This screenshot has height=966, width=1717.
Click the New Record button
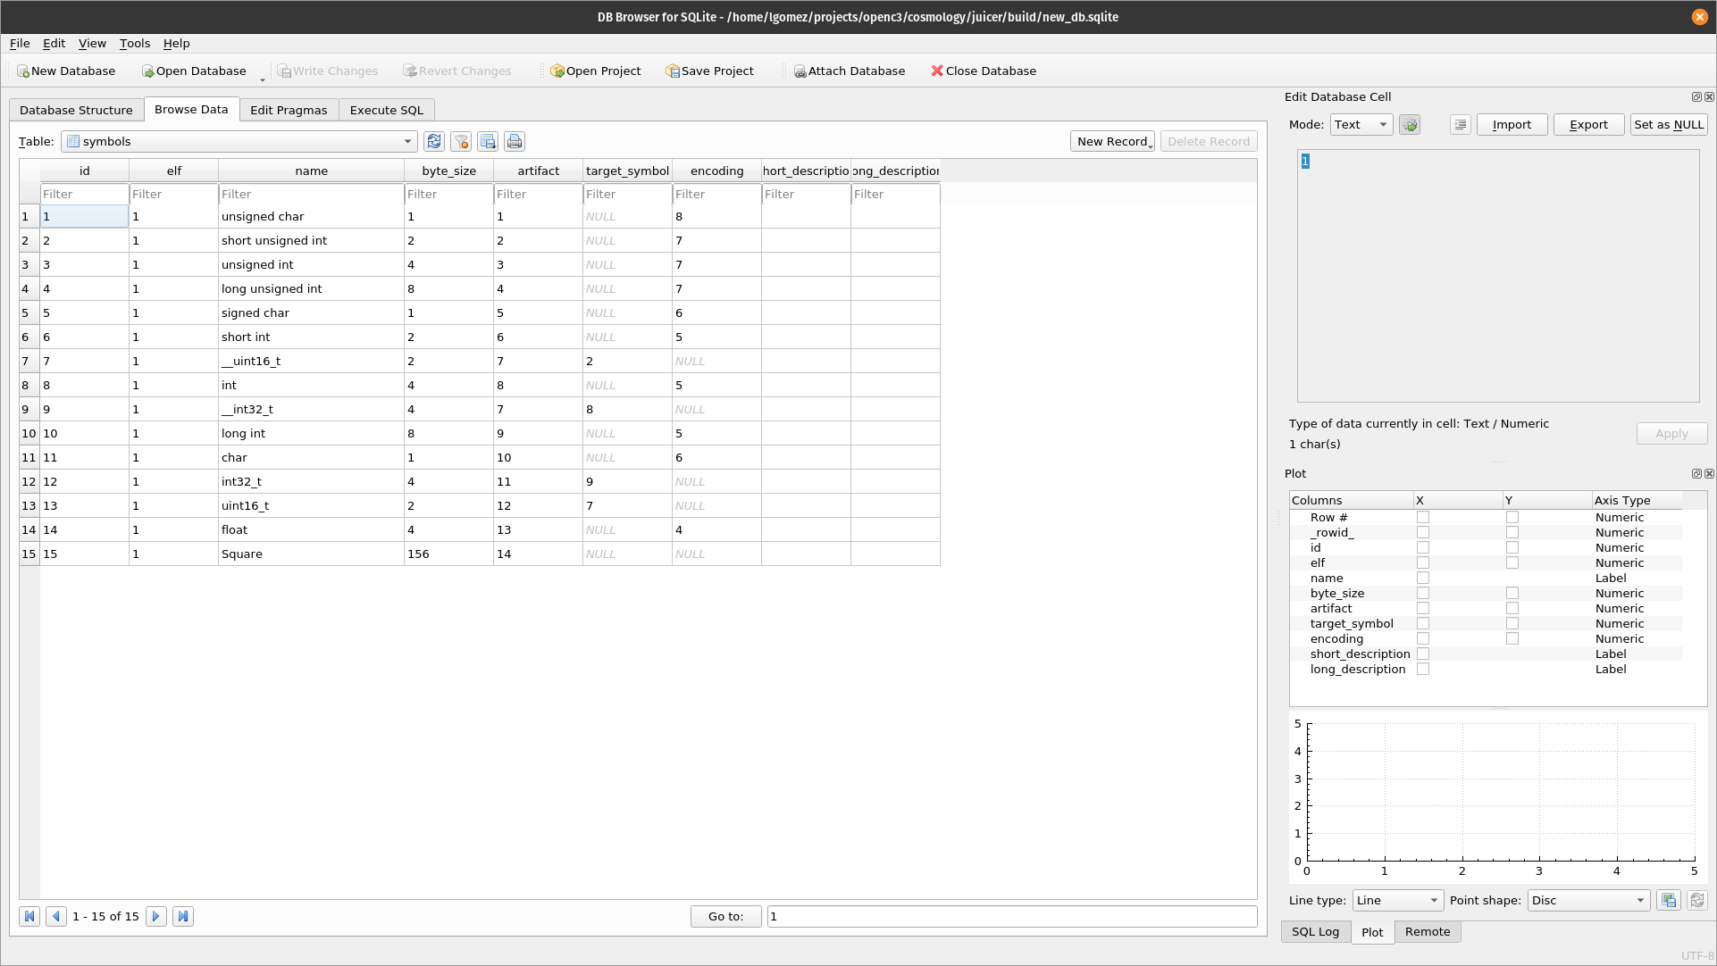1112,140
